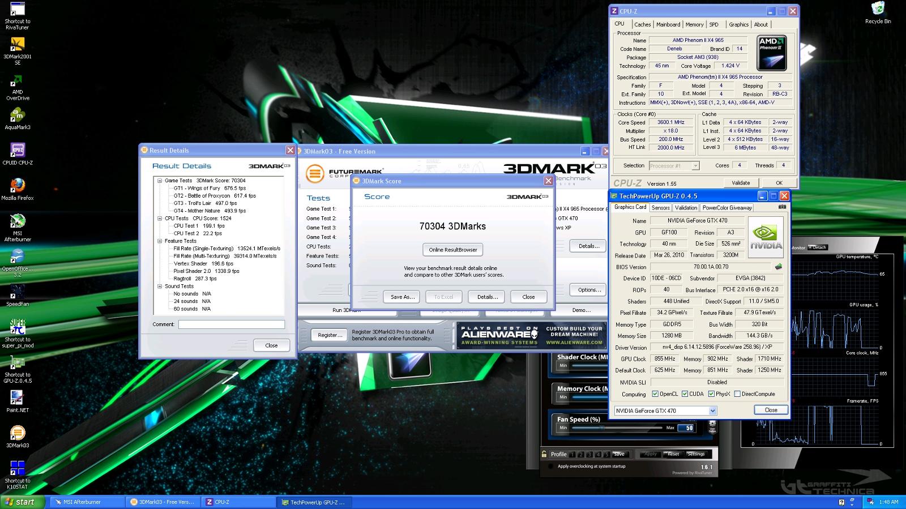Collapse the Game Tests tree node
906x509 pixels.
click(160, 181)
